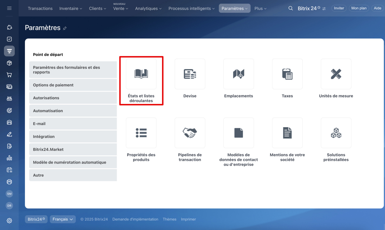Open the settings gear at sidebar bottom
385x230 pixels.
9,221
